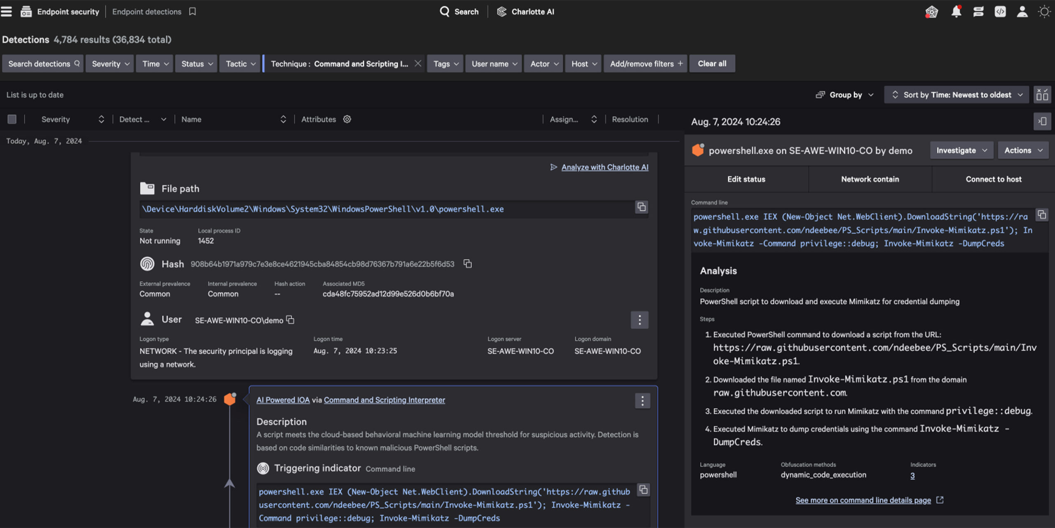Copy the triggering indicator command line
Image resolution: width=1055 pixels, height=528 pixels.
click(643, 490)
